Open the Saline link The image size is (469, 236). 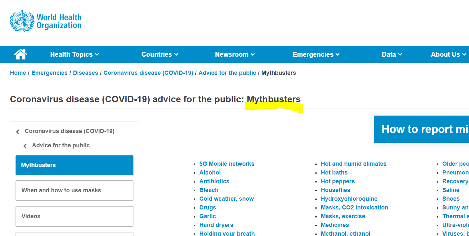451,190
